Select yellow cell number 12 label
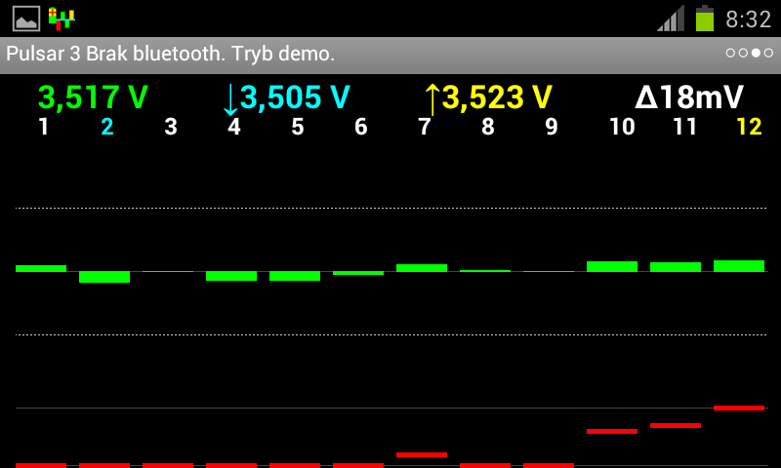 pyautogui.click(x=749, y=127)
